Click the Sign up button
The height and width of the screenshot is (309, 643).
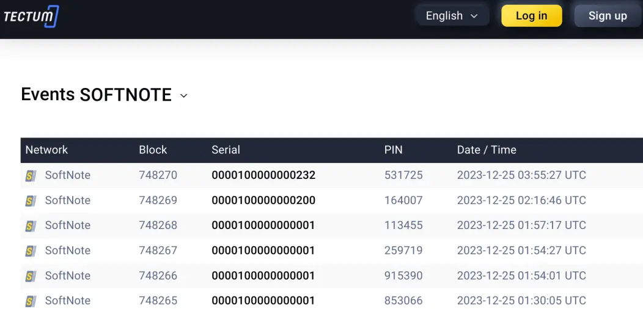[x=608, y=16]
